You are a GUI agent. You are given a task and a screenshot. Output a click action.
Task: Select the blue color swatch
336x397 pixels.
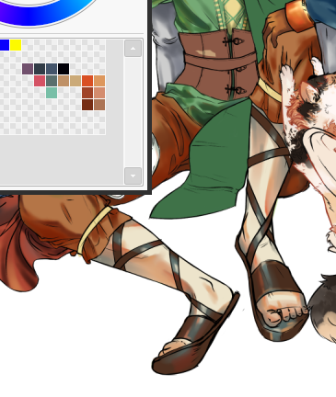[x=5, y=45]
